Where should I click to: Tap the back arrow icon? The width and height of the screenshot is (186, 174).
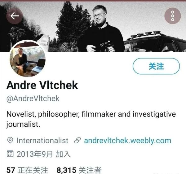[15, 16]
